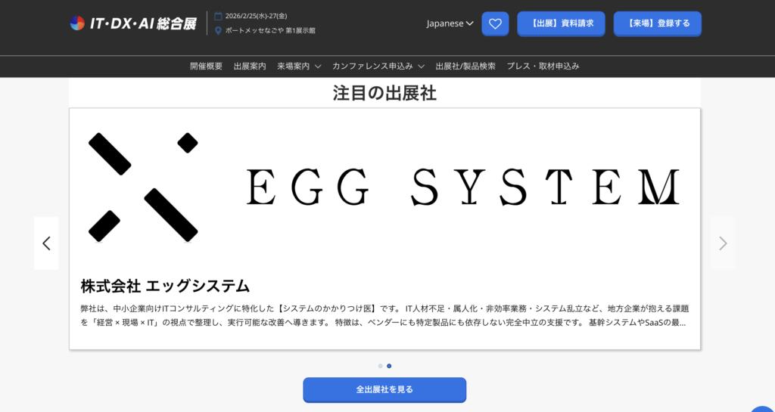The image size is (775, 412).
Task: Select the first carousel pagination dot
Action: coord(380,366)
